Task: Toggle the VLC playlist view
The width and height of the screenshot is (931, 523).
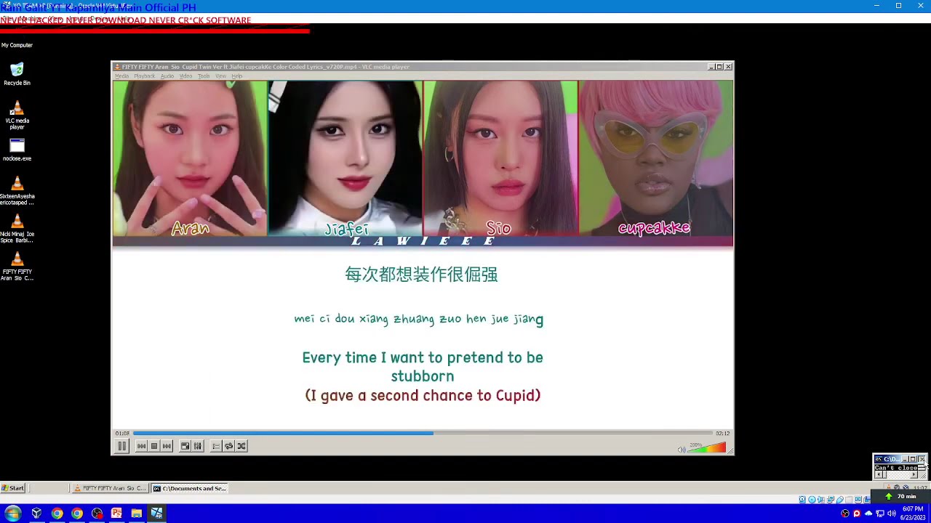Action: [x=216, y=446]
